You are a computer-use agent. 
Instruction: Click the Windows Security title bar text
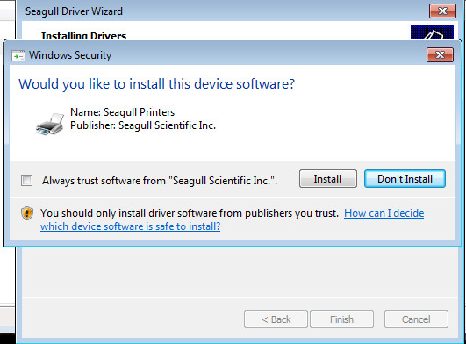pyautogui.click(x=70, y=55)
